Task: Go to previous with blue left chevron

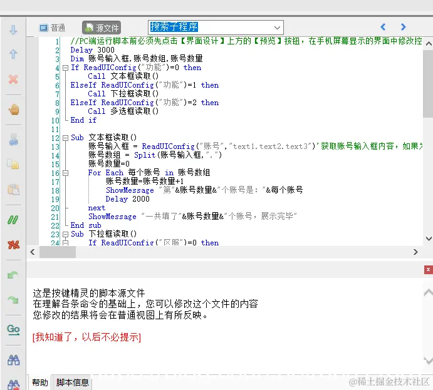Action: tap(383, 27)
